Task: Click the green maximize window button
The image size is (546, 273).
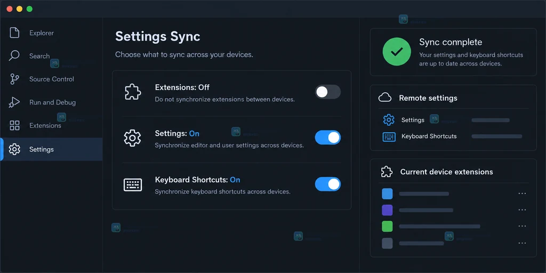Action: point(30,9)
